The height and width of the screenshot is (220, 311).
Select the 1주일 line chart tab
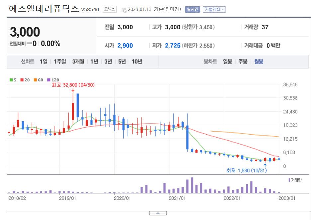[60, 61]
